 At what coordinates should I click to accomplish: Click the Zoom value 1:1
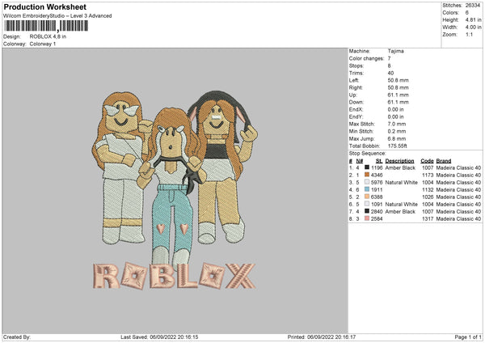pyautogui.click(x=469, y=34)
